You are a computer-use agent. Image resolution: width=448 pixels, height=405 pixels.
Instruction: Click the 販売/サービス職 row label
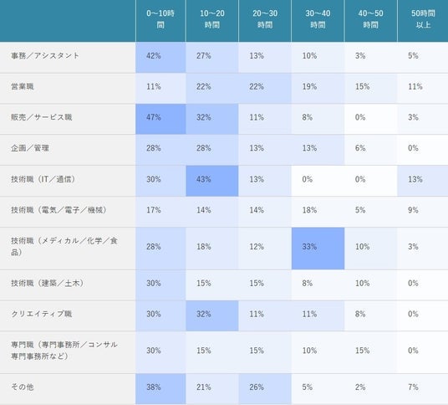42,117
